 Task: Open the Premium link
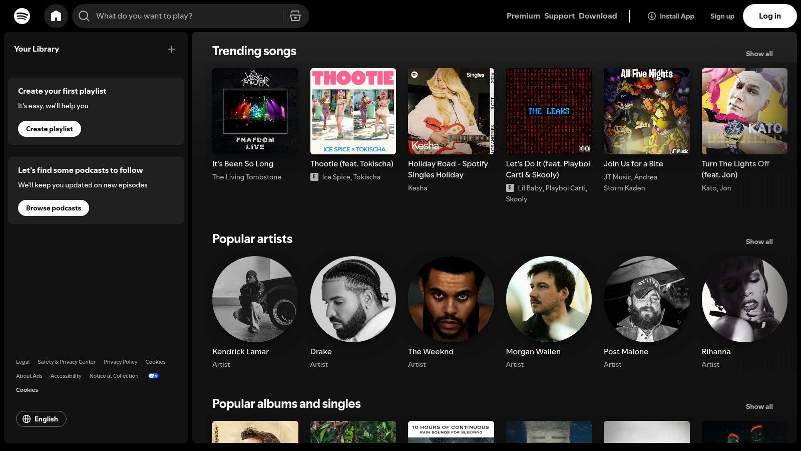tap(523, 16)
